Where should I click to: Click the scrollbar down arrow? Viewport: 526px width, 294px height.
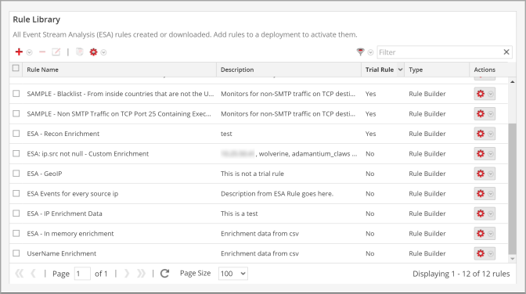click(x=512, y=259)
